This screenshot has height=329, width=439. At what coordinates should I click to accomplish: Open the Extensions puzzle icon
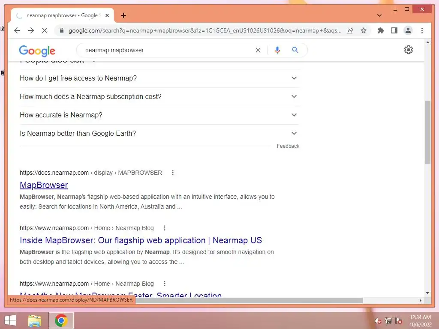click(x=381, y=30)
